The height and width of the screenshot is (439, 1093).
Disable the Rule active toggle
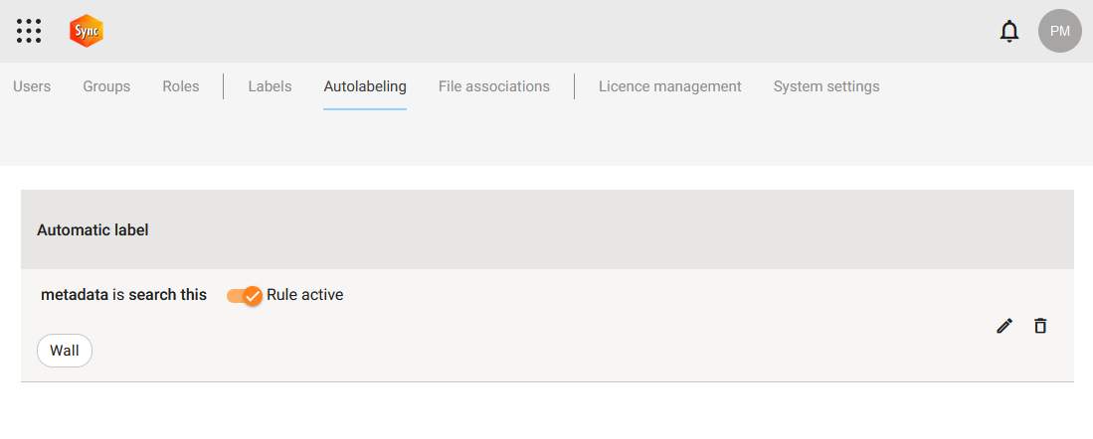point(245,295)
